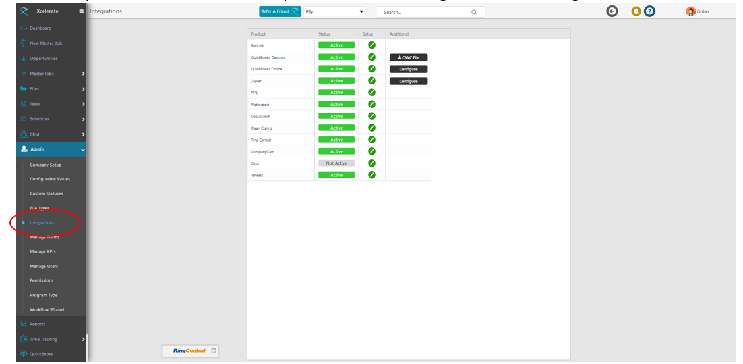Click the Scheduler calendar icon in the sidebar
The width and height of the screenshot is (743, 364).
[24, 118]
